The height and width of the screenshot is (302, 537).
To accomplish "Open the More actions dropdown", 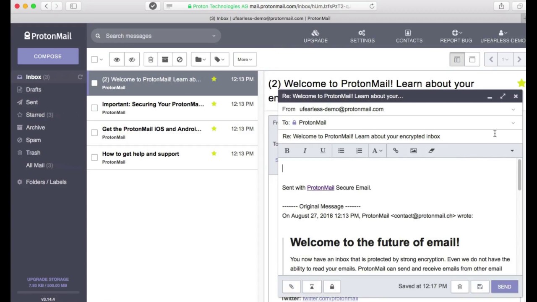I will pyautogui.click(x=245, y=60).
